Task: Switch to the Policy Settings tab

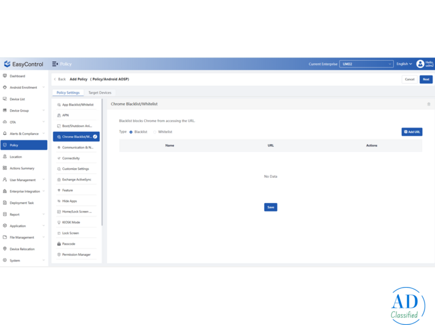Action: pos(68,93)
